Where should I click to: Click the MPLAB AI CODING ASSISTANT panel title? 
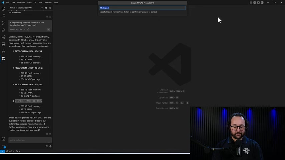(21, 8)
